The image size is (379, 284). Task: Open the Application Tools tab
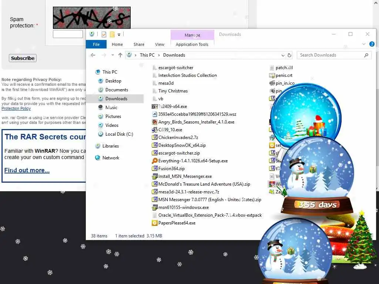point(192,44)
